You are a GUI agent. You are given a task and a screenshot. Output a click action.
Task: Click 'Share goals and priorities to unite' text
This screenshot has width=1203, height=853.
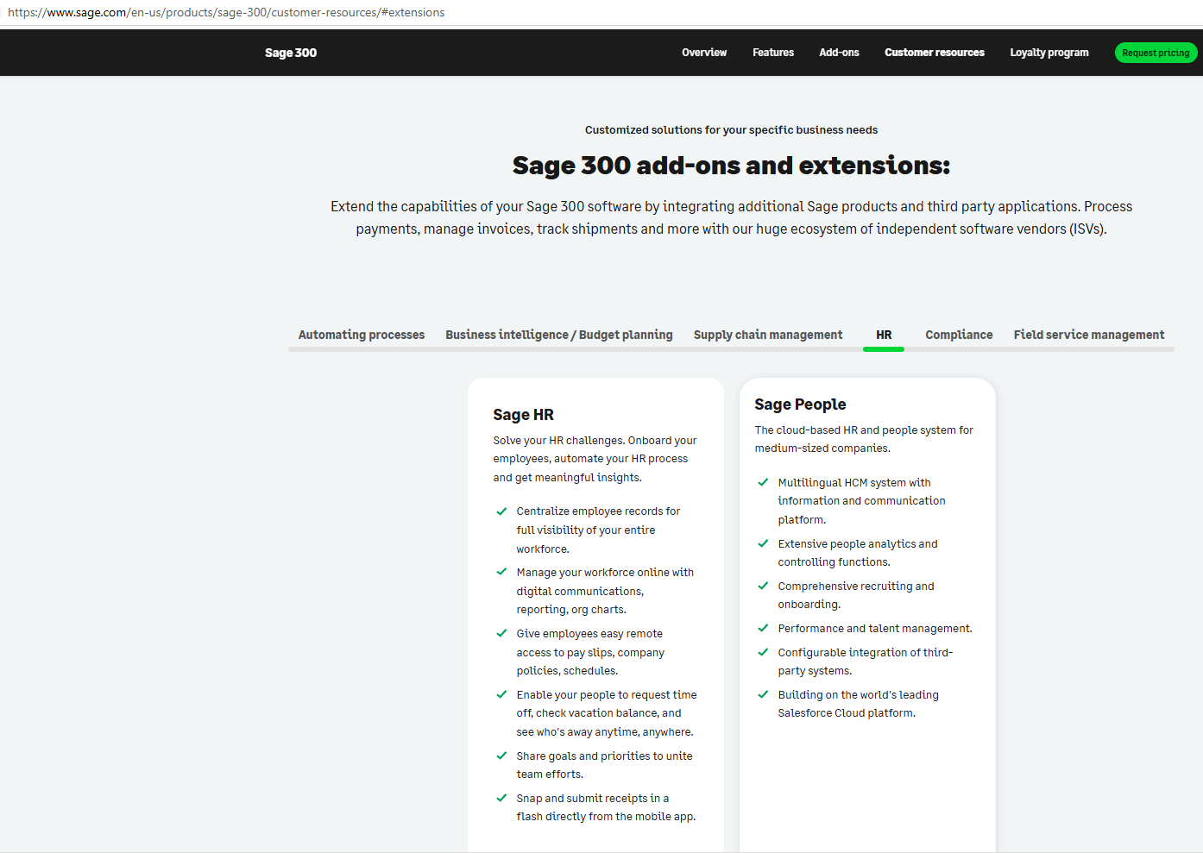[x=604, y=765]
